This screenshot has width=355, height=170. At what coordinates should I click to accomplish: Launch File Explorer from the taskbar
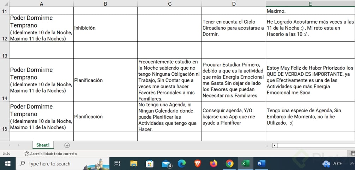click(x=134, y=164)
